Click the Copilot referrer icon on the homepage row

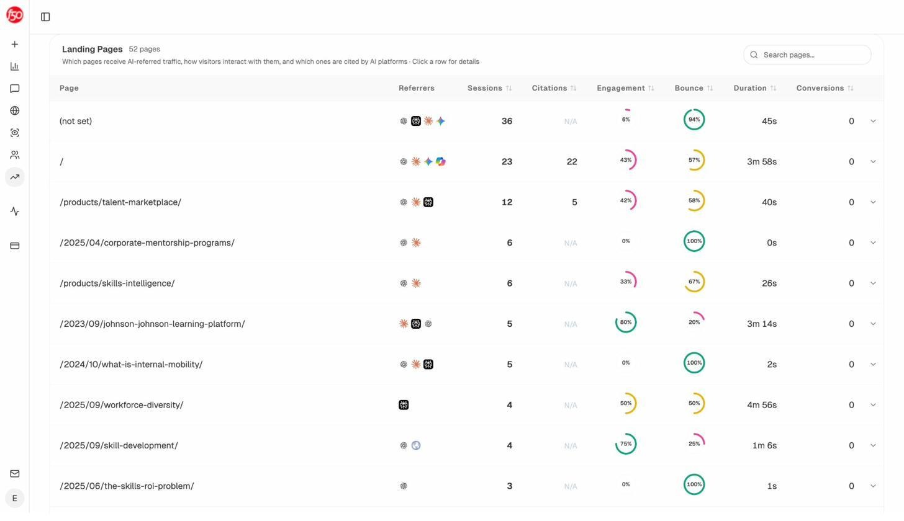pos(441,161)
